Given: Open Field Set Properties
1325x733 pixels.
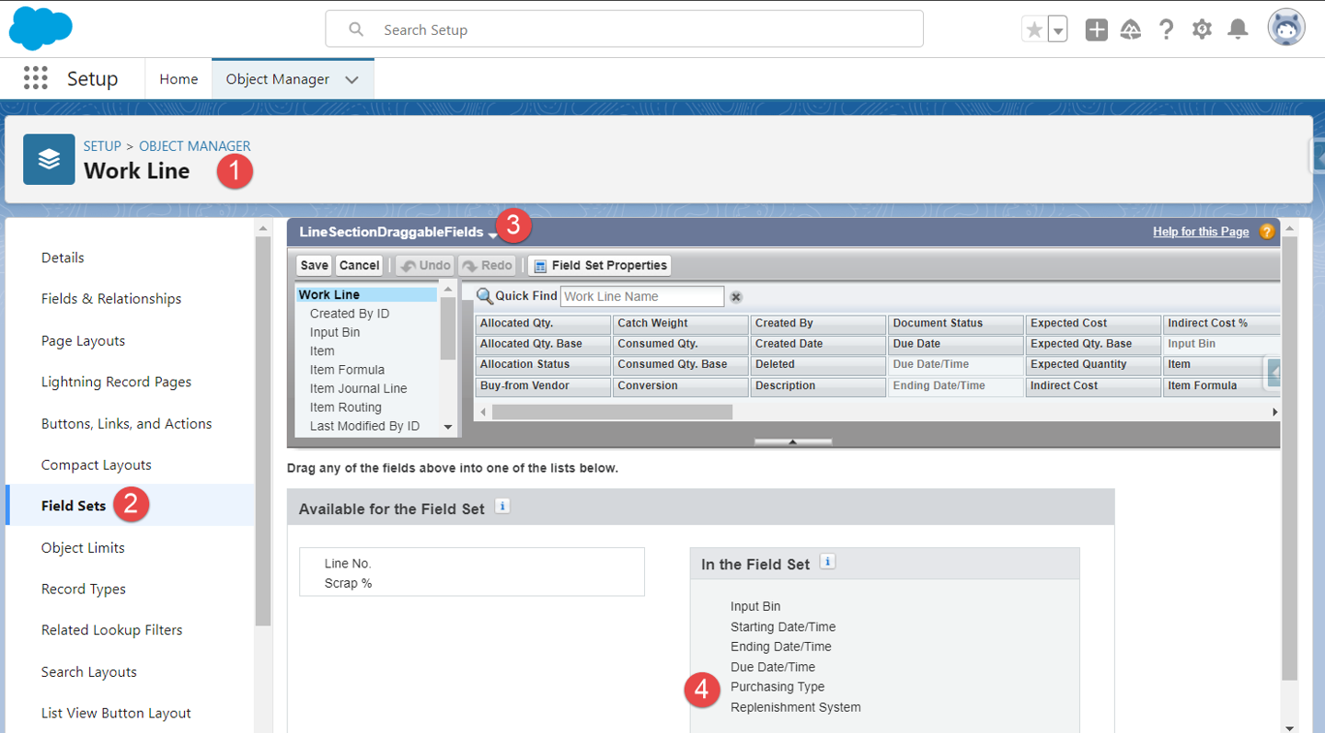Looking at the screenshot, I should [600, 266].
